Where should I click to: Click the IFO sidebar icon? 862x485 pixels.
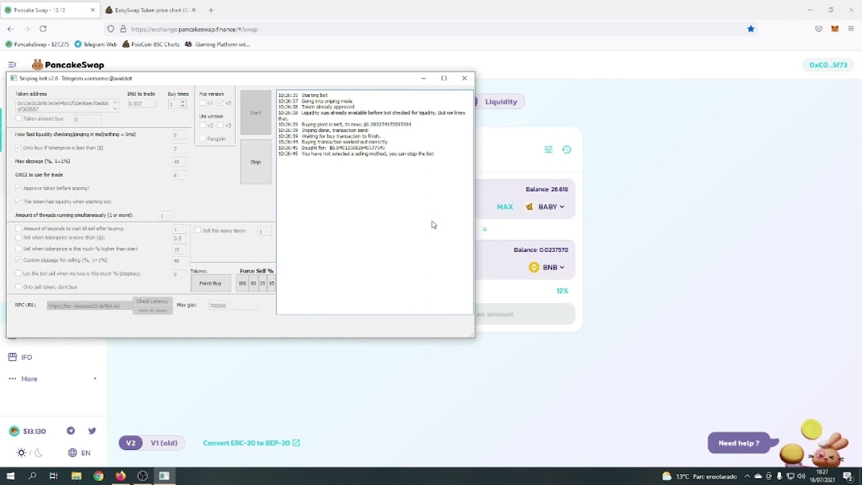(12, 357)
